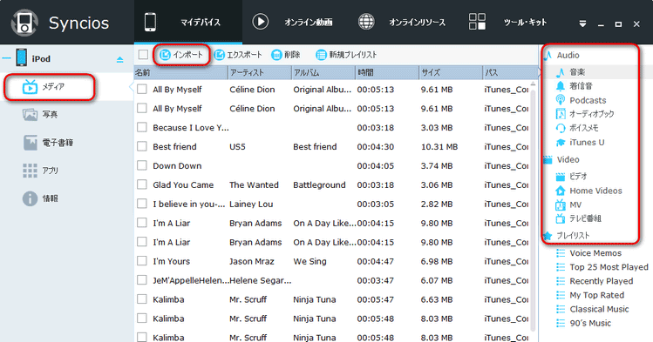The image size is (653, 342).
Task: Collapse the Video group header
Action: point(561,159)
